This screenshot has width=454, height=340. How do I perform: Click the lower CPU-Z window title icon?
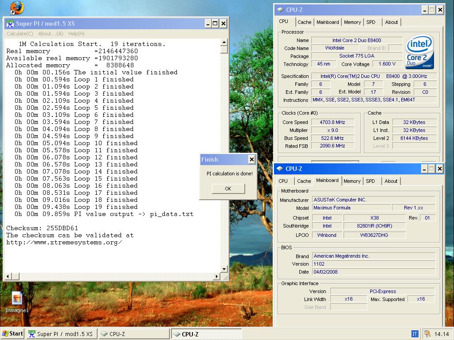280,169
